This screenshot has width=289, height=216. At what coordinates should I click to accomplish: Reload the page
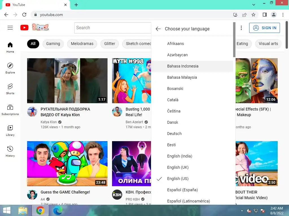[x=24, y=15]
